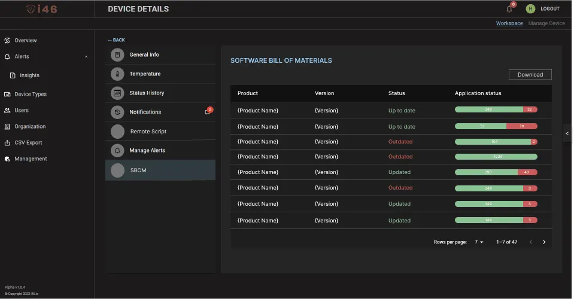Screen dimensions: 574x299
Task: Open Remote Script menu item
Action: pos(148,132)
